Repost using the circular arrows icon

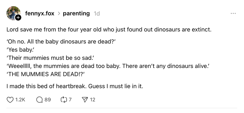[63, 100]
